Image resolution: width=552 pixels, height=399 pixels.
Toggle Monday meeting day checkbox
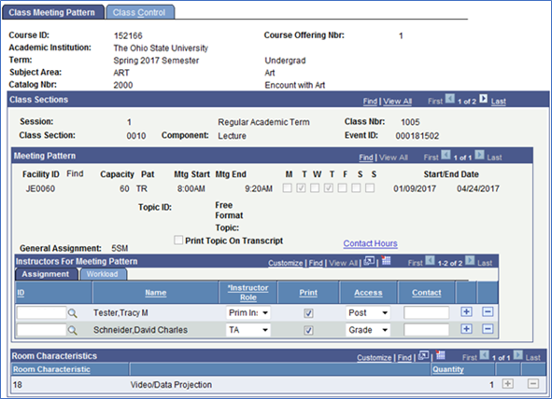(x=288, y=188)
